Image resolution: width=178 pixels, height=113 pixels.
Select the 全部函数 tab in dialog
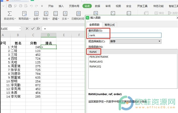coord(94,24)
